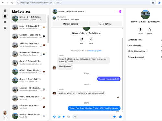Add people with the Add icon
The height and width of the screenshot is (121, 162).
click(82, 39)
